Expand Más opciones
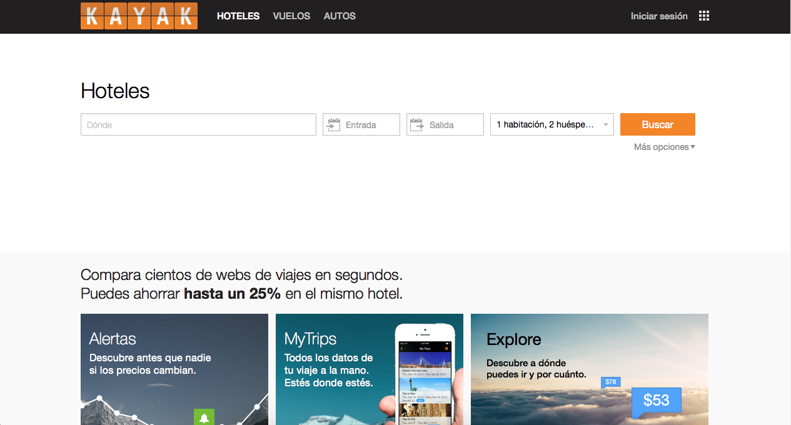 coord(664,147)
